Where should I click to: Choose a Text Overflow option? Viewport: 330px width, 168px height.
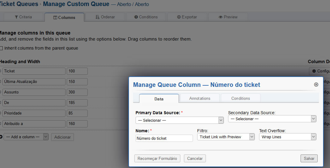coord(287,137)
